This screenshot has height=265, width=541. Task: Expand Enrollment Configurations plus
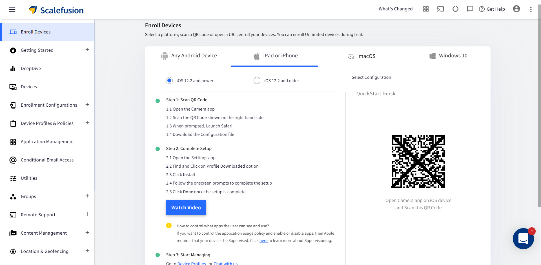[87, 104]
